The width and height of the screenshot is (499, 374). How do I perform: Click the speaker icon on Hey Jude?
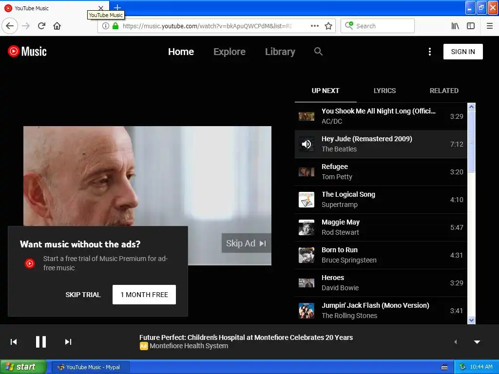[x=307, y=144]
